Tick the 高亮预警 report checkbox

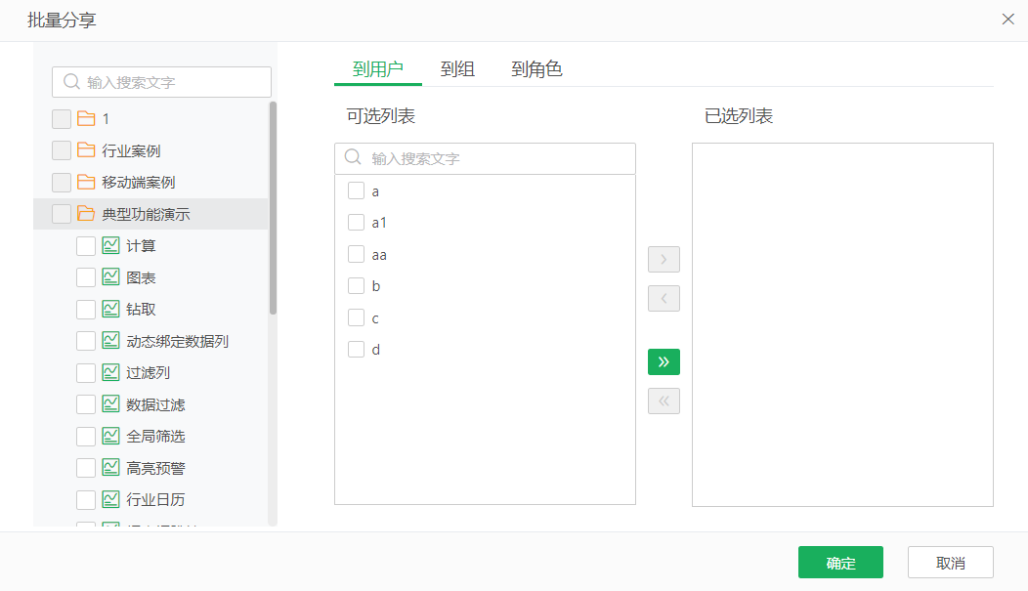tap(86, 468)
